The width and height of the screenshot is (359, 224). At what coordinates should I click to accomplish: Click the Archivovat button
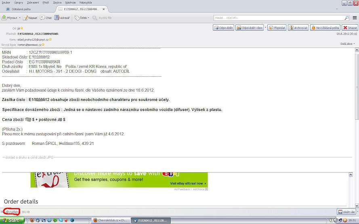coord(298,28)
